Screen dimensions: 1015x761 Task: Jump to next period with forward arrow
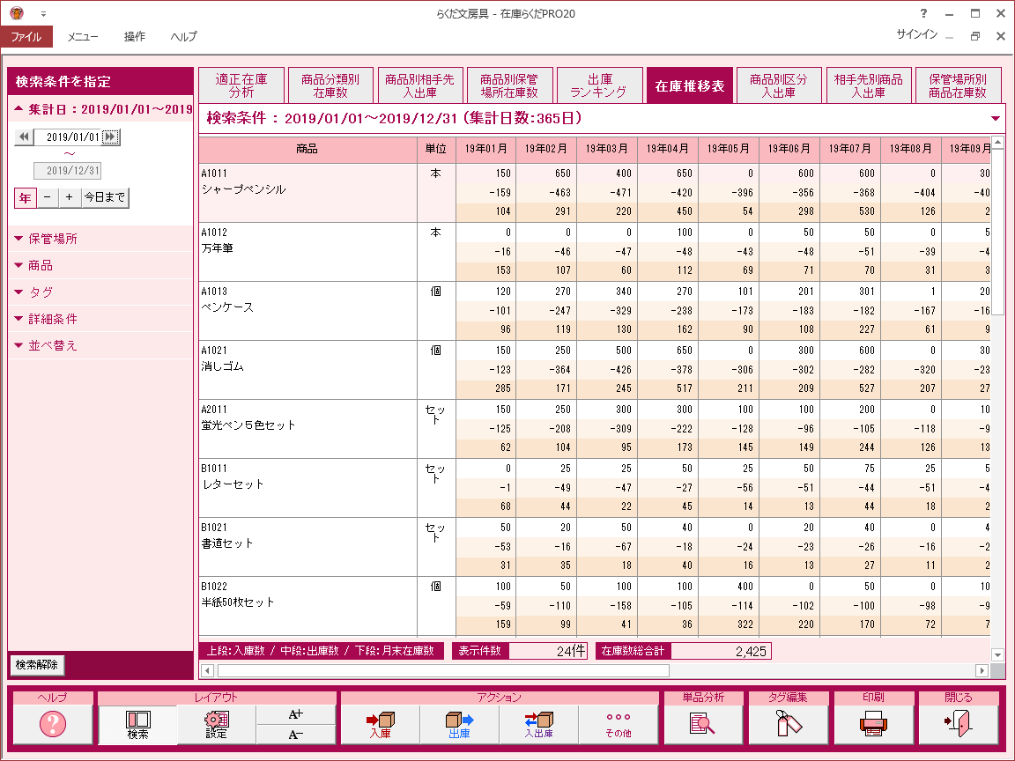[x=110, y=137]
